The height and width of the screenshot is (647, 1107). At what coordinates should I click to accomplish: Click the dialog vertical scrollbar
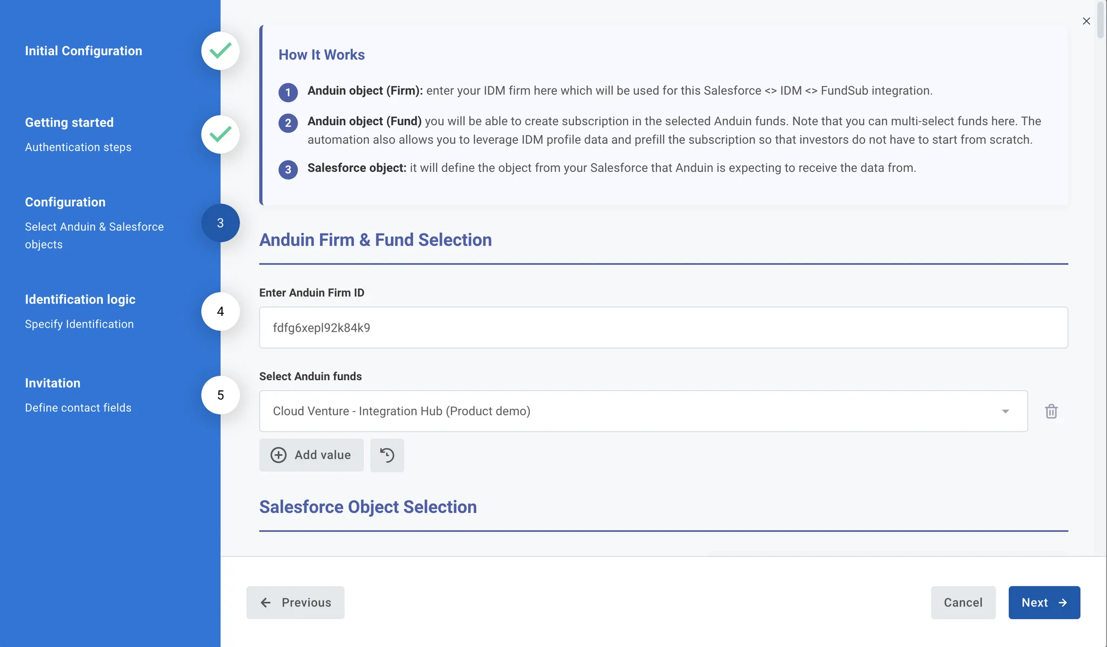(x=1101, y=20)
